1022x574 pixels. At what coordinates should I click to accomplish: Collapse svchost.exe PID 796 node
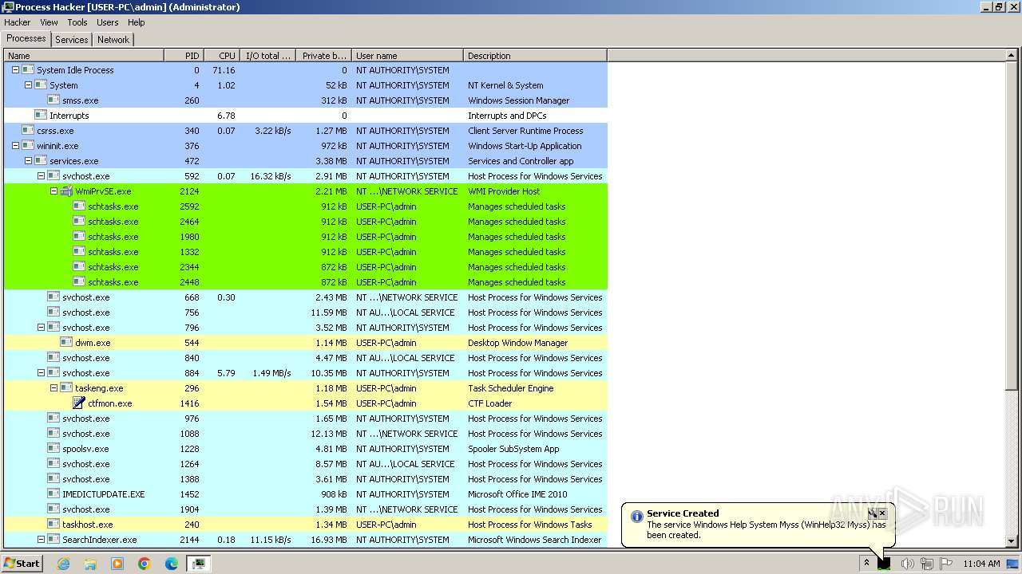pyautogui.click(x=41, y=328)
